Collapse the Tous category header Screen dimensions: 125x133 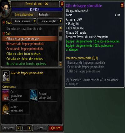tap(4, 22)
